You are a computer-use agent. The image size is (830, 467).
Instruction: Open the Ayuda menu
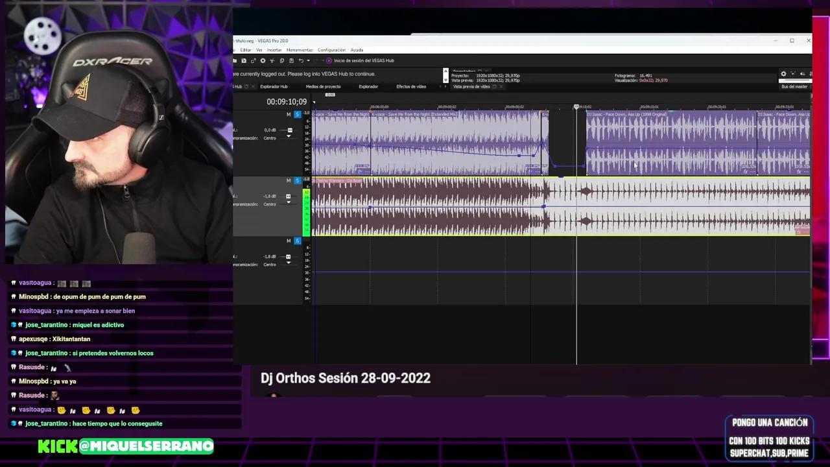[x=357, y=50]
